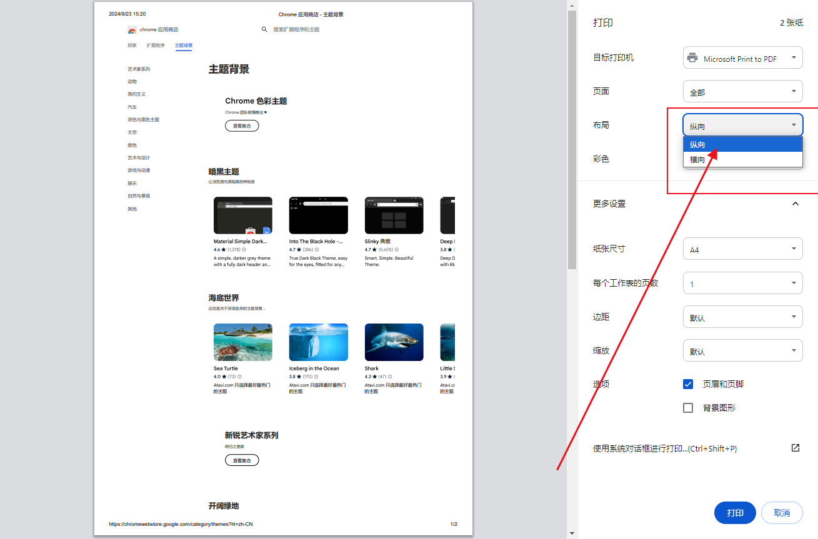Click 颜色 category in sidebar

click(x=132, y=146)
